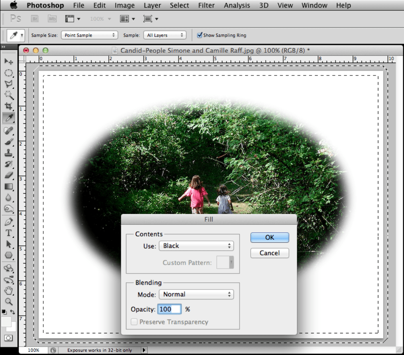
Task: Open the Layer menu
Action: [152, 5]
